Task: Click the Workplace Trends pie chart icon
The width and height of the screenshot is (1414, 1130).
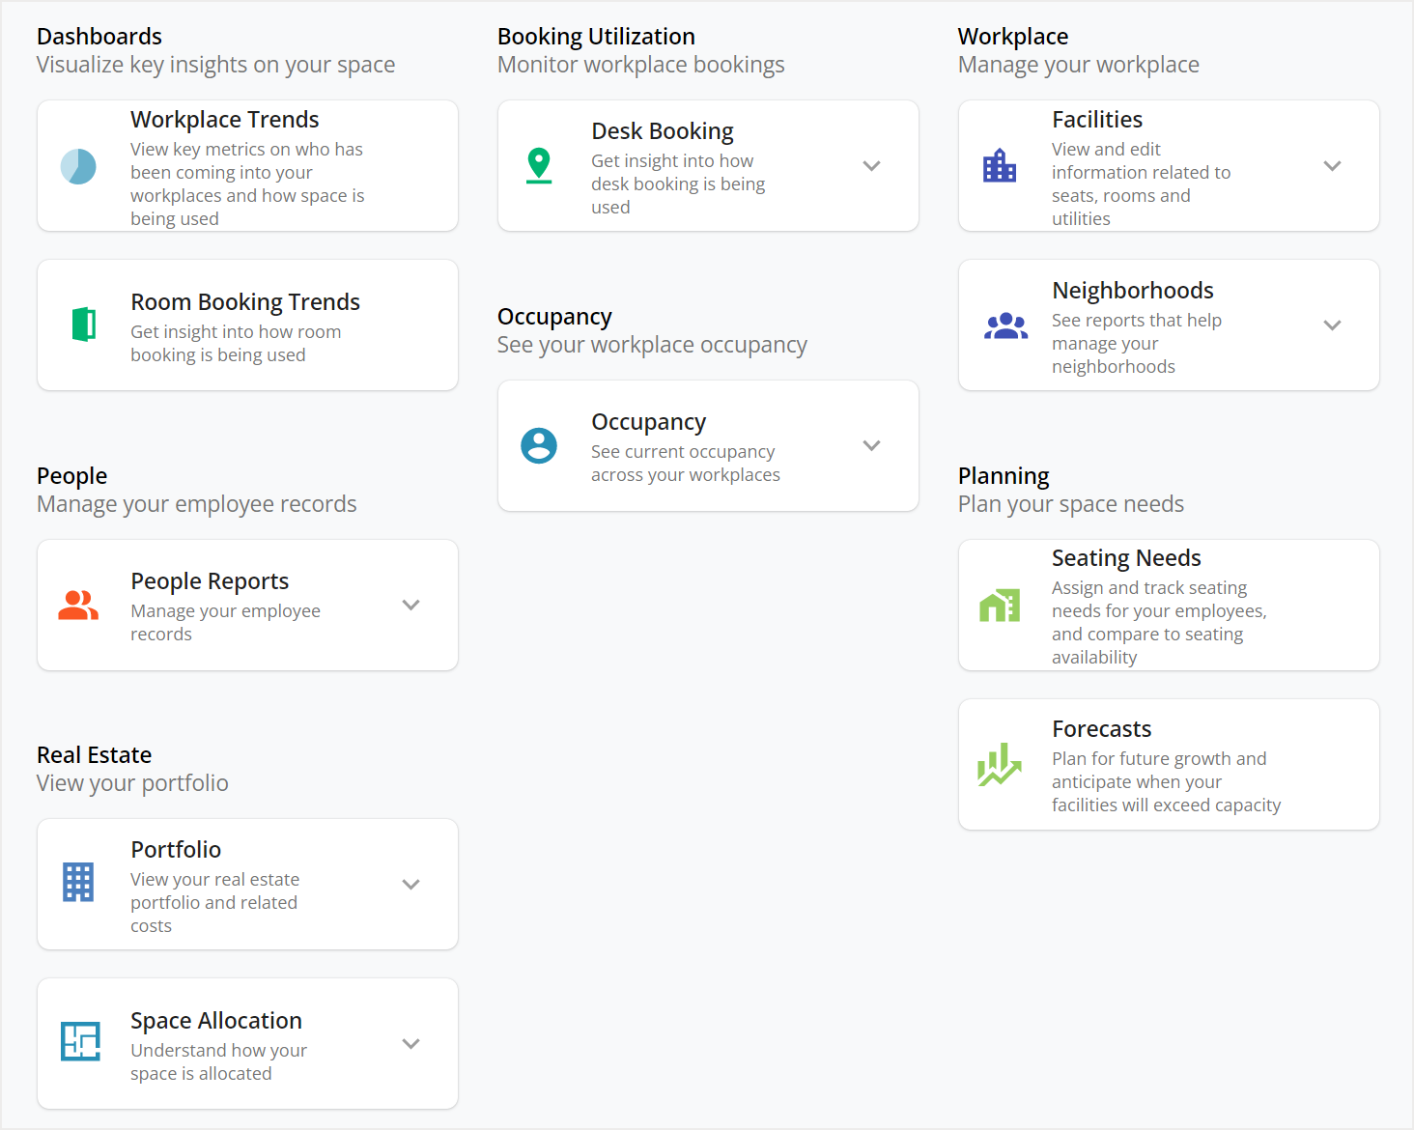Action: pyautogui.click(x=78, y=166)
